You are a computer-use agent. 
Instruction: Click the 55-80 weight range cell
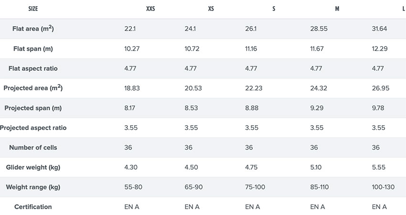133,187
